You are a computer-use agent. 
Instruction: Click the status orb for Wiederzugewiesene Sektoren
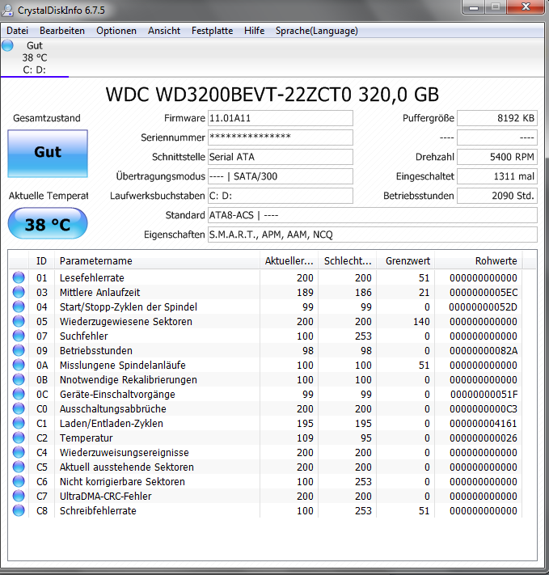point(19,321)
